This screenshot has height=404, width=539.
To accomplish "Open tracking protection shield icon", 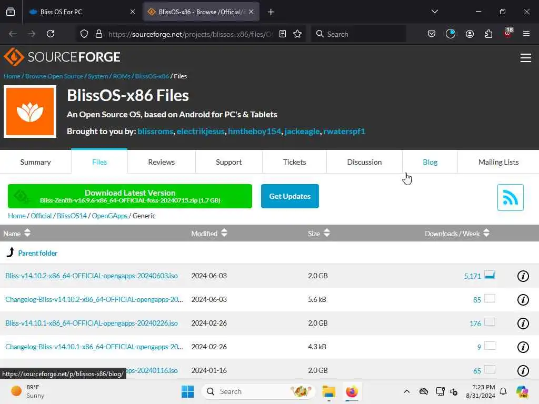I will 84,34.
